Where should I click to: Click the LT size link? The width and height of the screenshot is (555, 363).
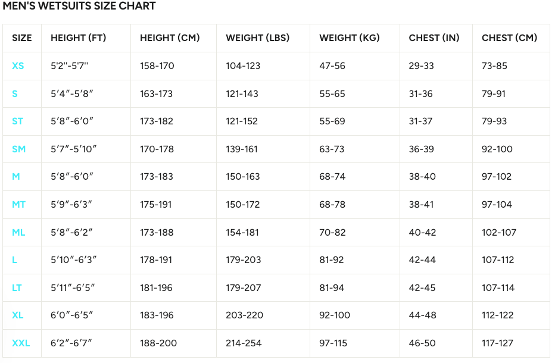point(17,288)
